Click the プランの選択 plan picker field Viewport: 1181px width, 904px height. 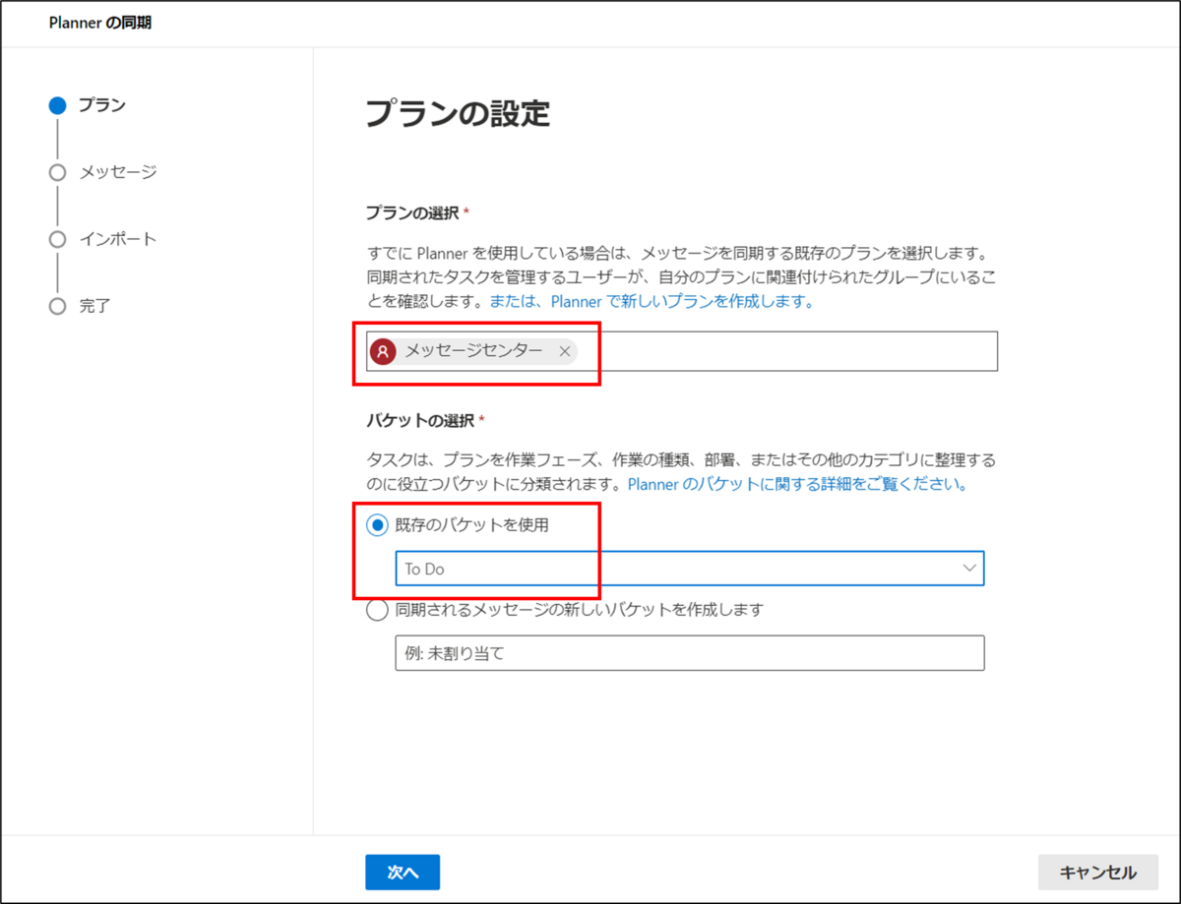pos(682,351)
